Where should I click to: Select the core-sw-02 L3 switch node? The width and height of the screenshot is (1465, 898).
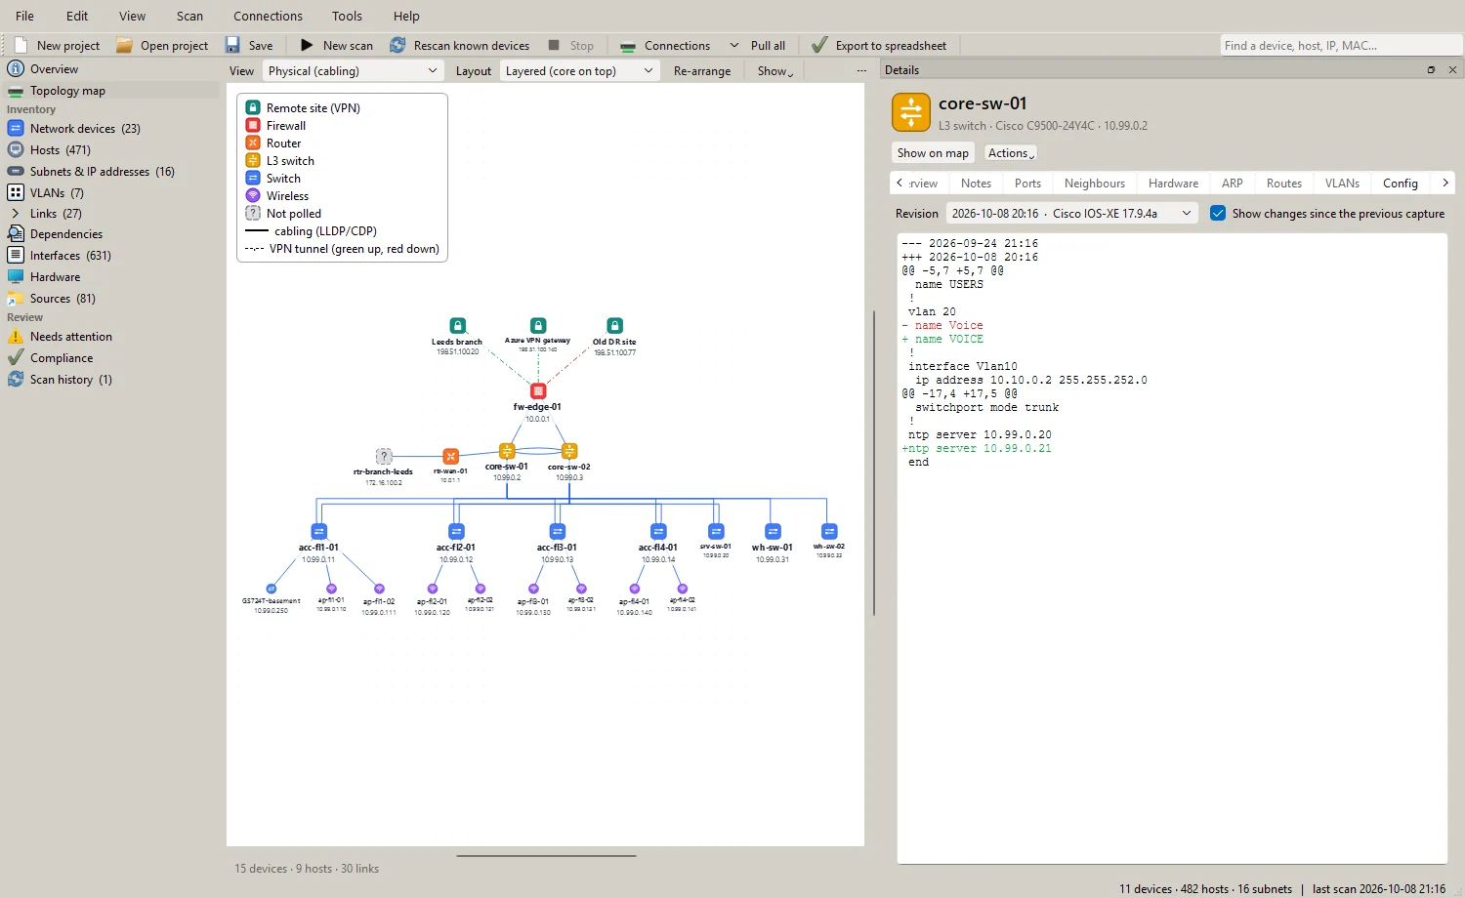[x=569, y=451]
